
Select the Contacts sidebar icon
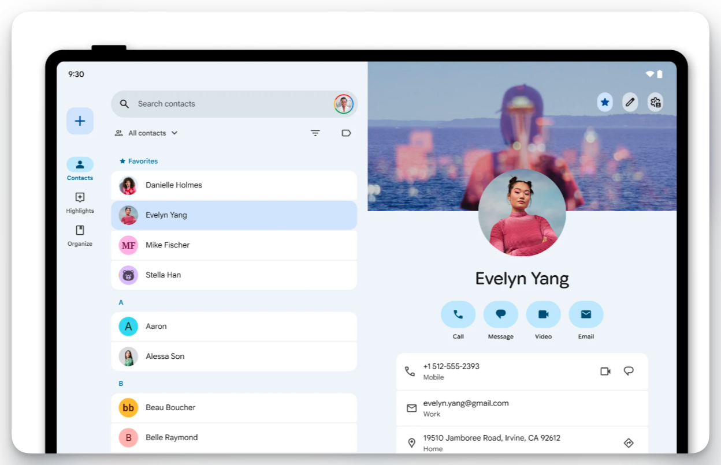(x=80, y=164)
